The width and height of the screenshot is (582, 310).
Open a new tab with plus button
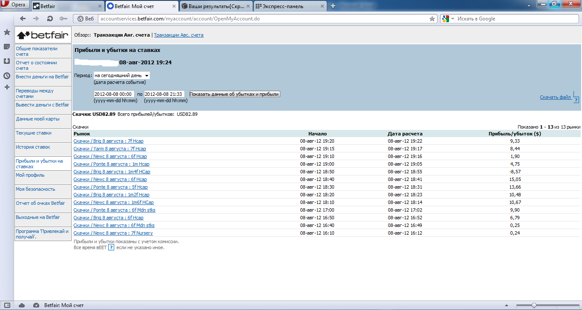(x=333, y=6)
